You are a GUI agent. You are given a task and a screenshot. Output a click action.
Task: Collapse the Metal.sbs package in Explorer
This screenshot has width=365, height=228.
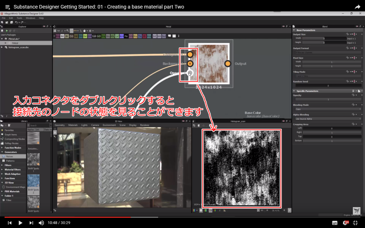click(2, 39)
